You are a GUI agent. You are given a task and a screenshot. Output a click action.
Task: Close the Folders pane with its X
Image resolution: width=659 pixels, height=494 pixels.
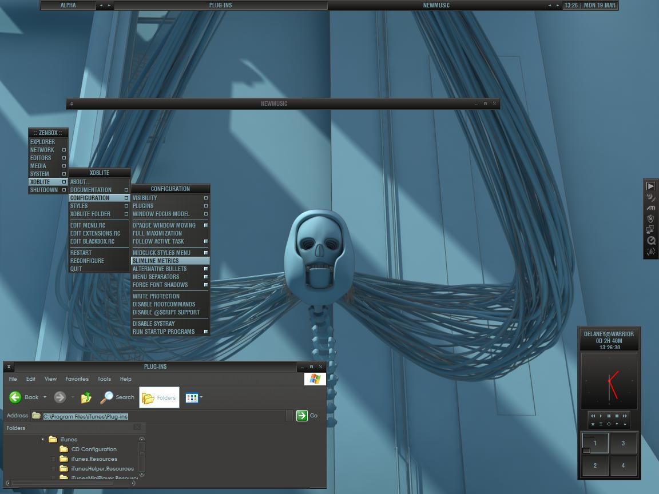point(137,427)
